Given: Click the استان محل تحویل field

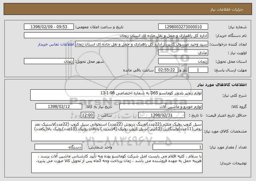Looking at the screenshot, I should coord(183,61).
